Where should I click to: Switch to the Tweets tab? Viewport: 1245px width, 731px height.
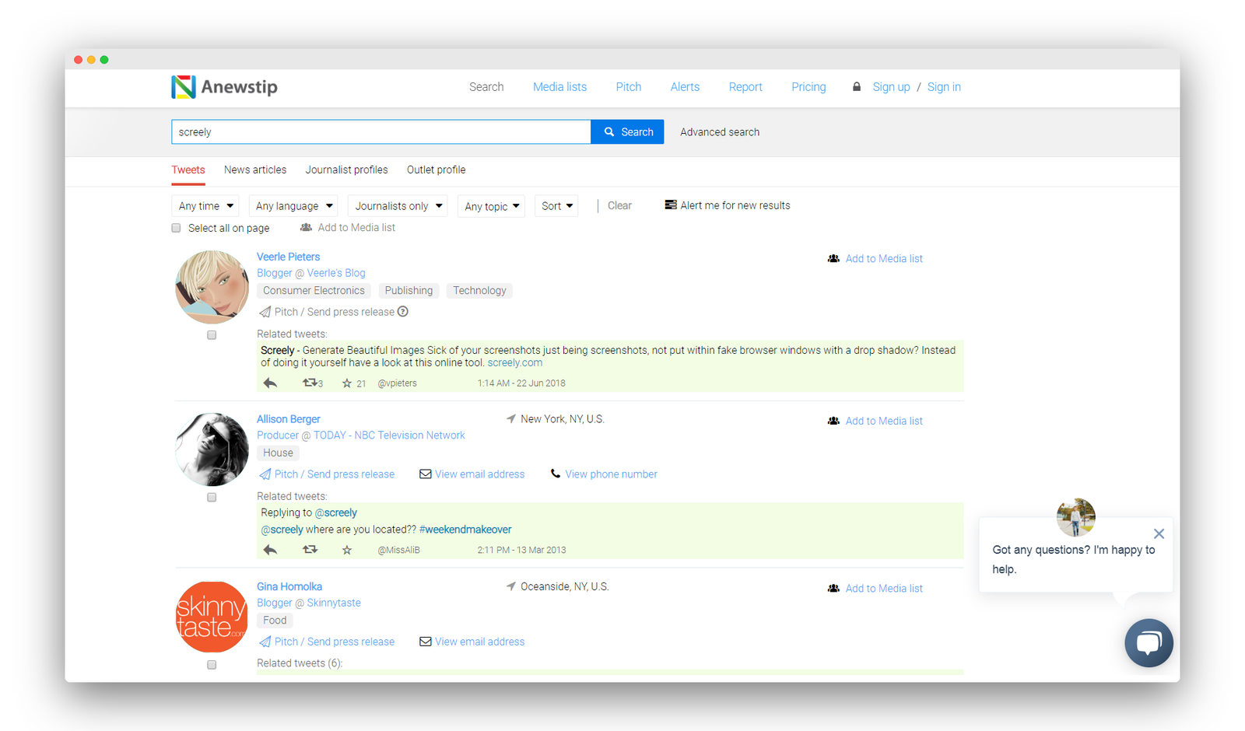pyautogui.click(x=188, y=170)
